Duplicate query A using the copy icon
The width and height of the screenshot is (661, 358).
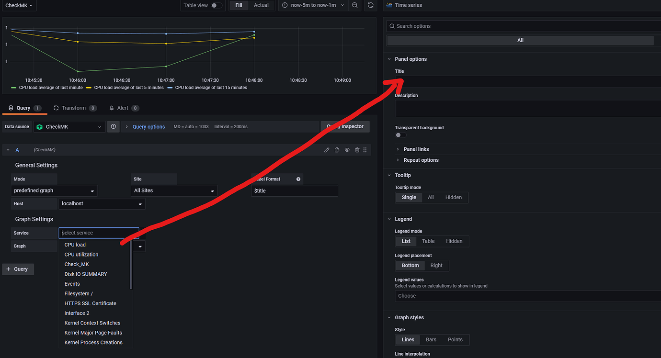click(337, 150)
